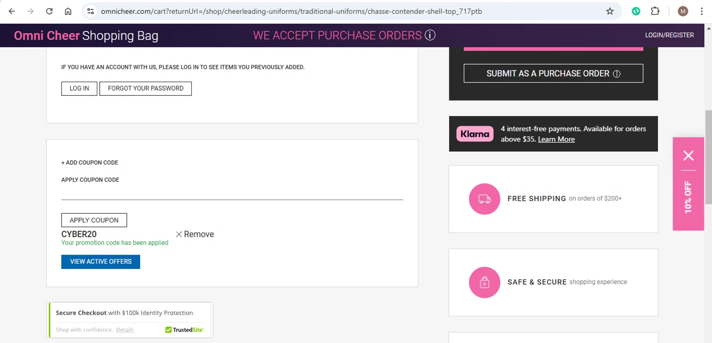Click the free shipping truck icon
Screen dimensions: 712x343
coord(484,199)
